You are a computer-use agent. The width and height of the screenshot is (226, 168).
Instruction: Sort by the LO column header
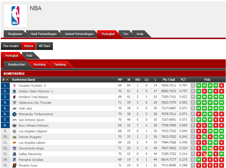[x=147, y=80]
